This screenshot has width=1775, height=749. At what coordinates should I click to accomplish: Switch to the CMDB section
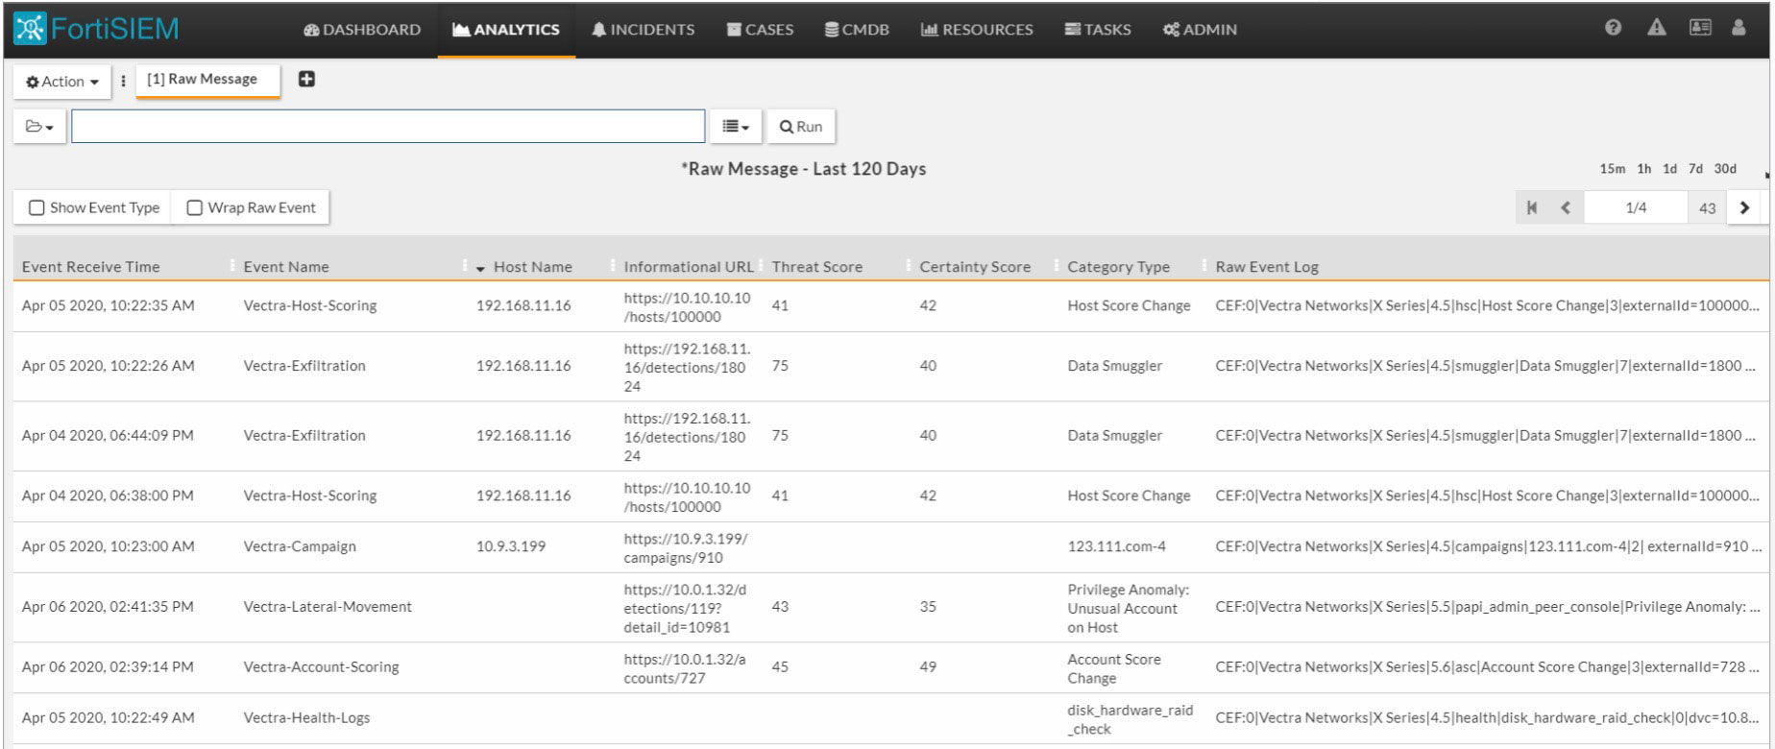[857, 30]
